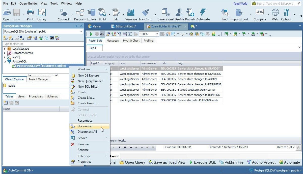This screenshot has height=174, width=303.
Task: Select Disconnect in the context menu
Action: tap(89, 126)
